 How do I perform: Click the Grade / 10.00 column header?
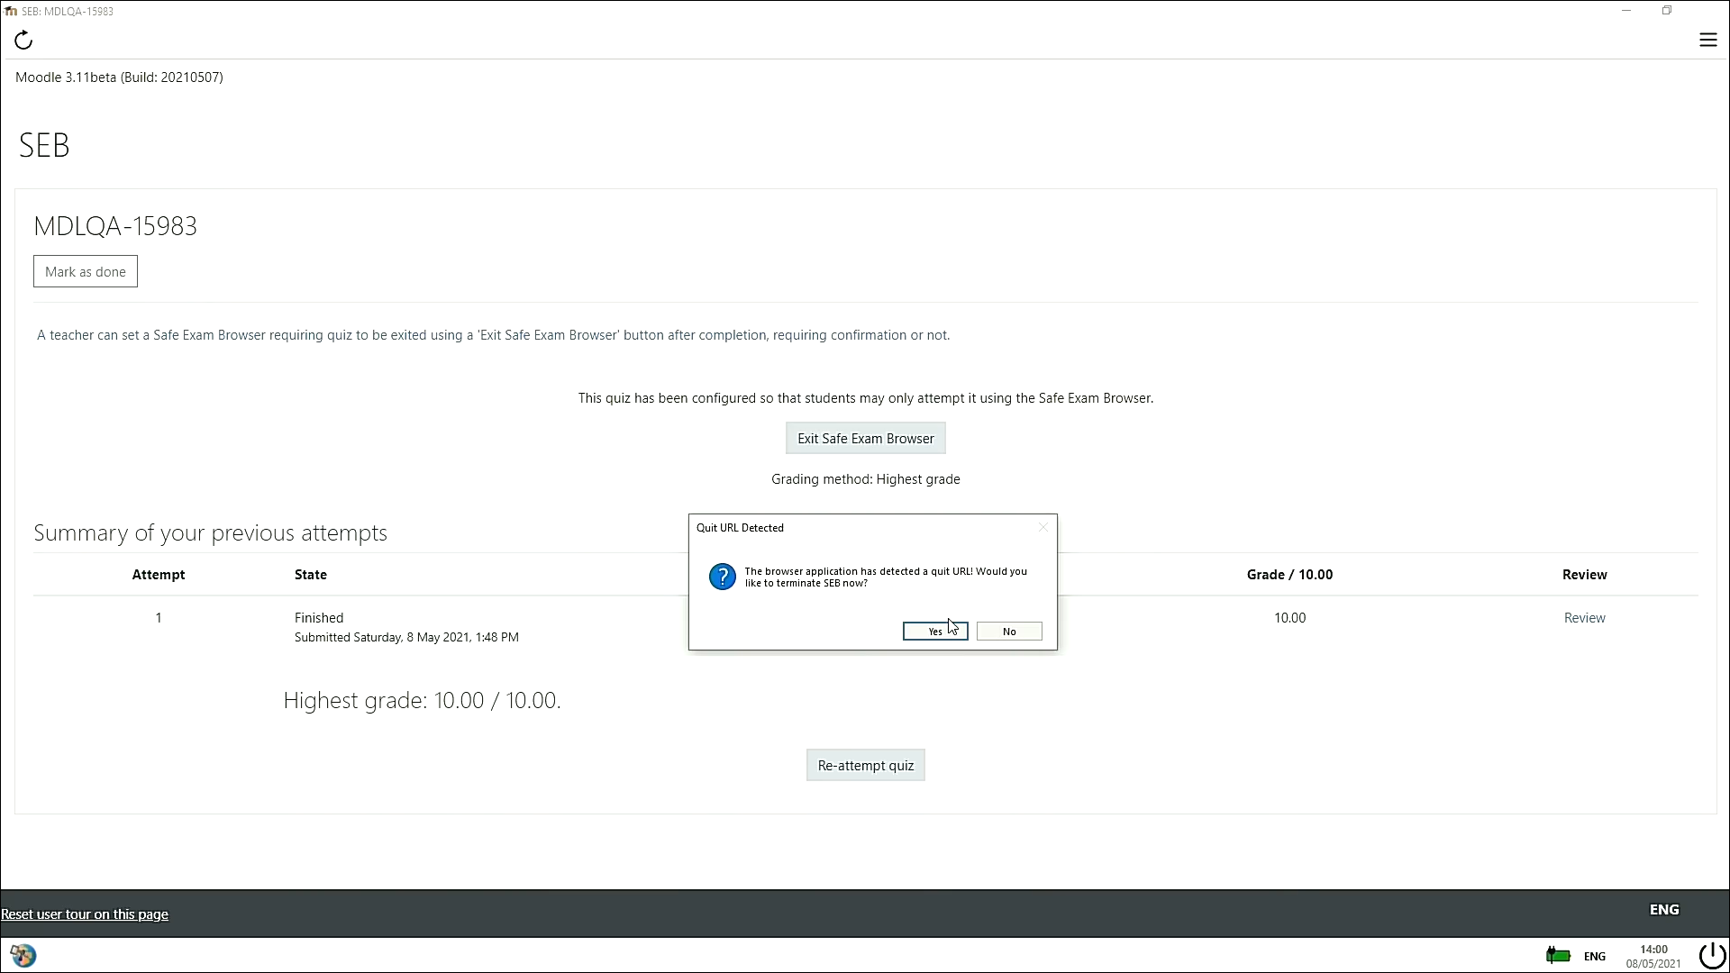pos(1289,575)
